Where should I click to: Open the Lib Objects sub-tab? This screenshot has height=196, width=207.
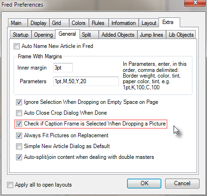pyautogui.click(x=181, y=35)
